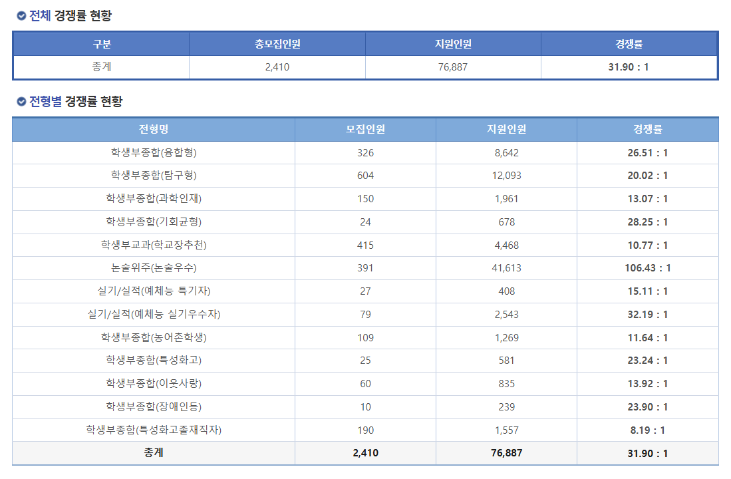The height and width of the screenshot is (479, 731).
Task: Click the 총모집인원 column header
Action: pyautogui.click(x=277, y=44)
